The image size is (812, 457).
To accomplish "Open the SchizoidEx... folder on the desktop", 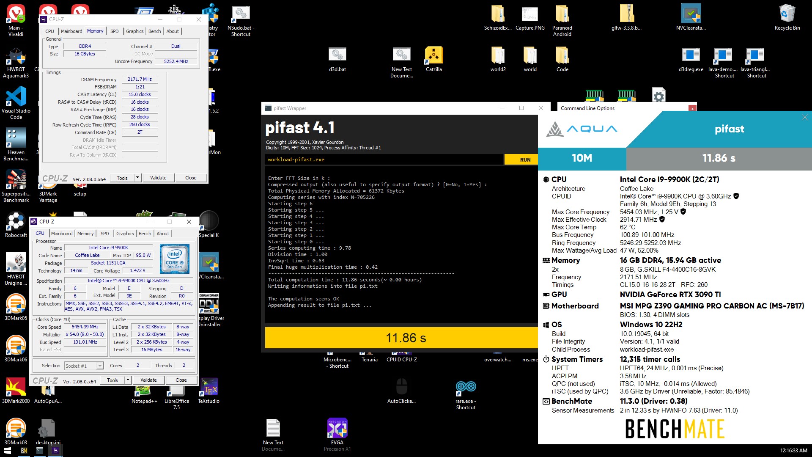I will [498, 18].
